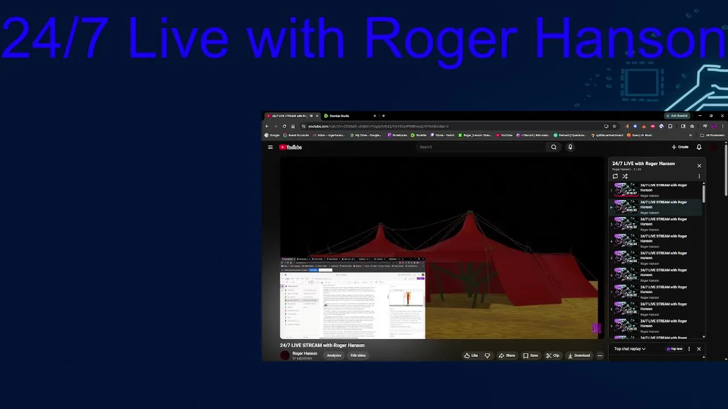The width and height of the screenshot is (728, 409).
Task: Open Rumble bookmark
Action: (x=419, y=135)
